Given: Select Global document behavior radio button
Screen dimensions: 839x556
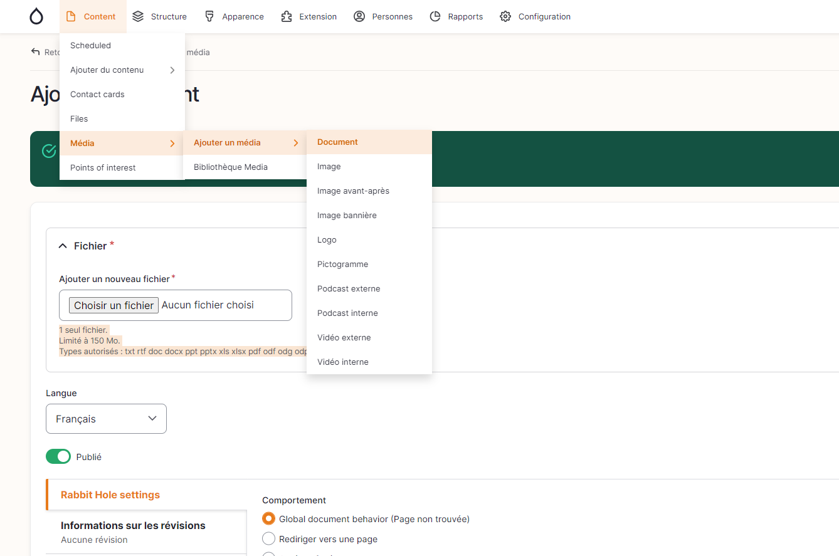Looking at the screenshot, I should (268, 519).
